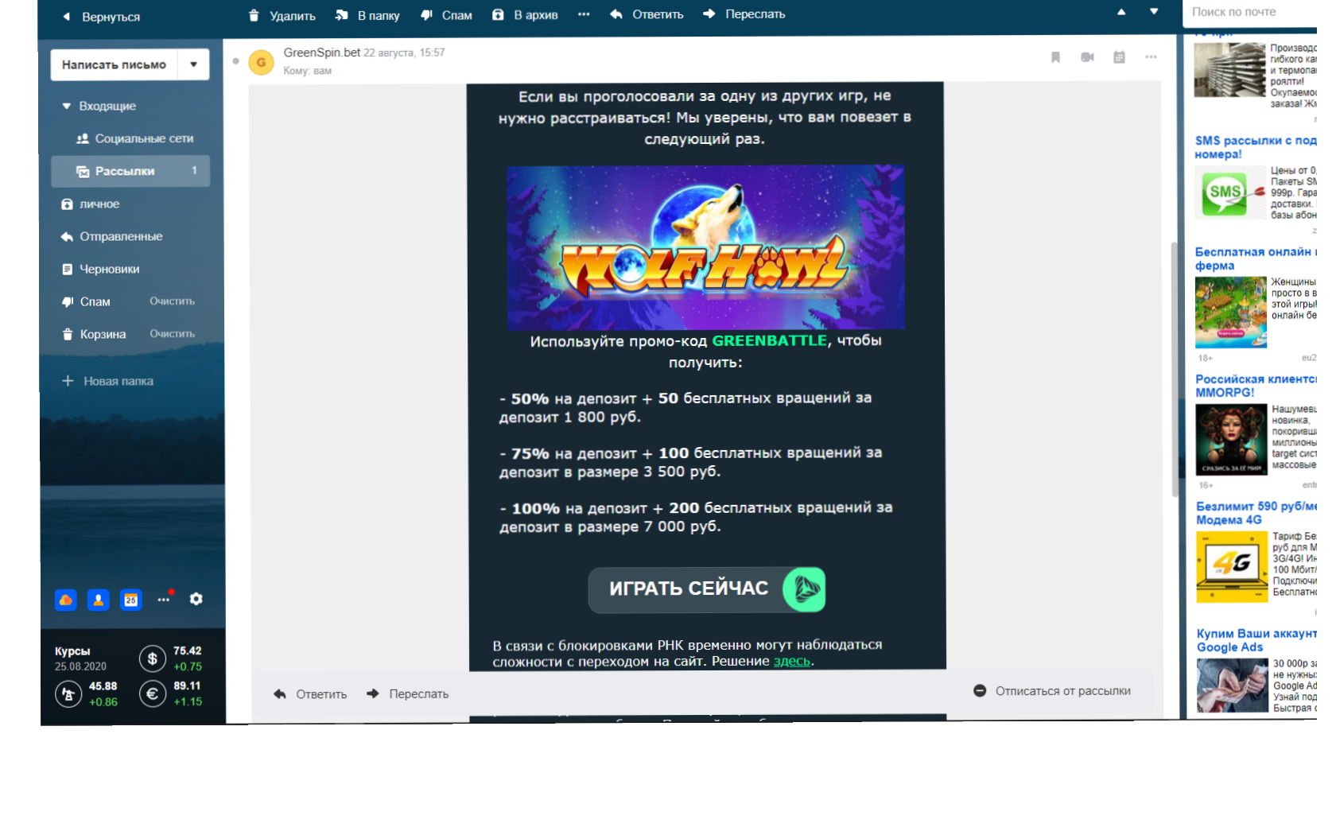Open the settings gear in the sidebar

tap(196, 599)
